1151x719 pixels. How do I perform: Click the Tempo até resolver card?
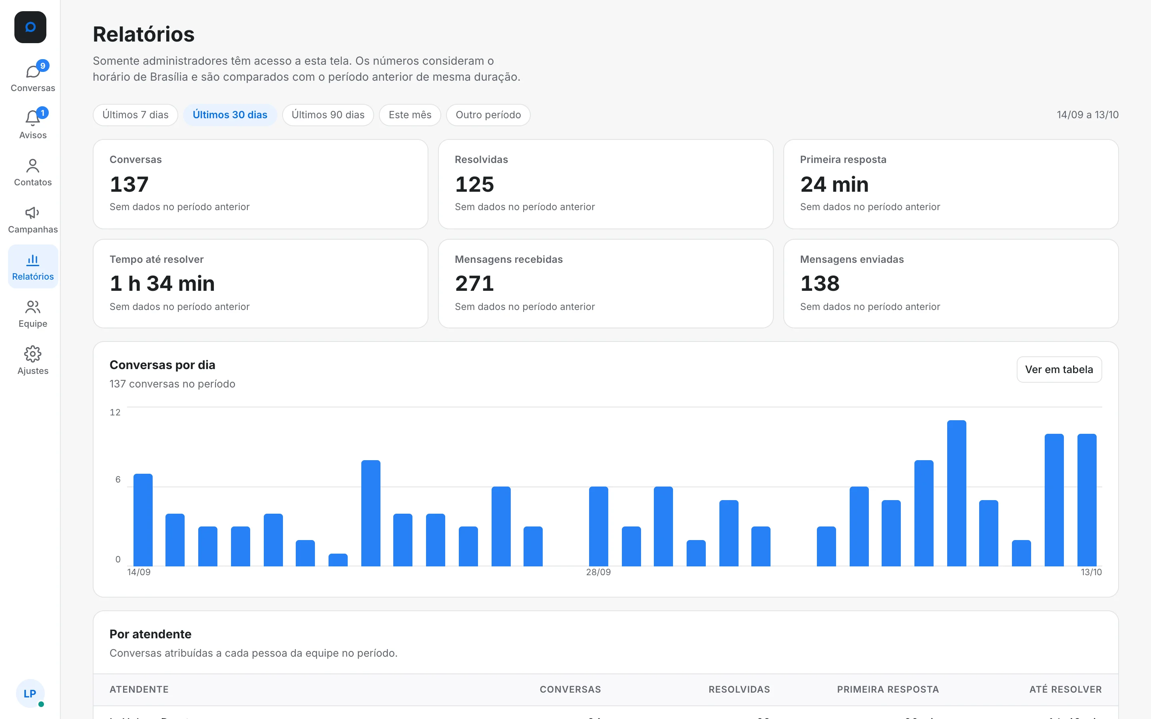coord(261,284)
